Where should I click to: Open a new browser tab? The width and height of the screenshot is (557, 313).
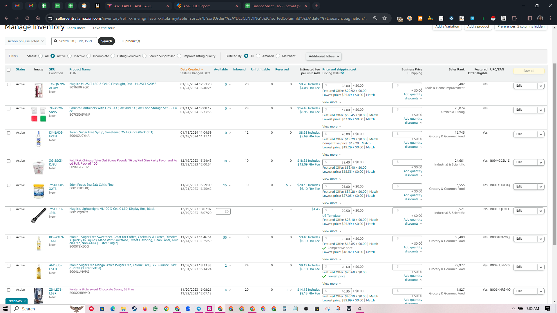click(x=316, y=6)
